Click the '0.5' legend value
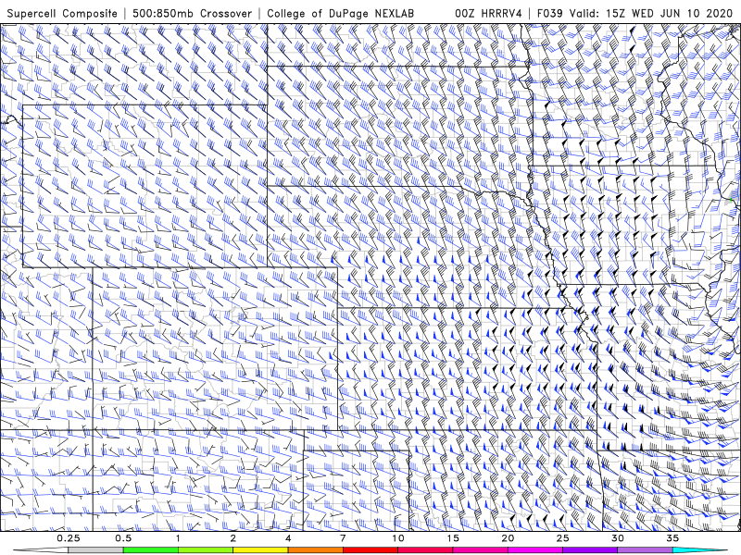Screen dimensions: 741x555 (x=123, y=538)
